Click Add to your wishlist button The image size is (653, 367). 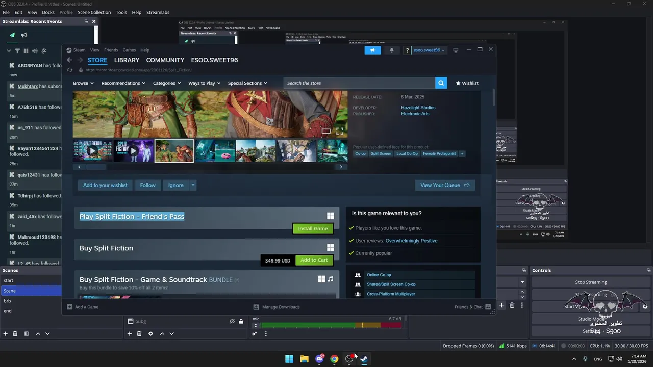(x=105, y=185)
